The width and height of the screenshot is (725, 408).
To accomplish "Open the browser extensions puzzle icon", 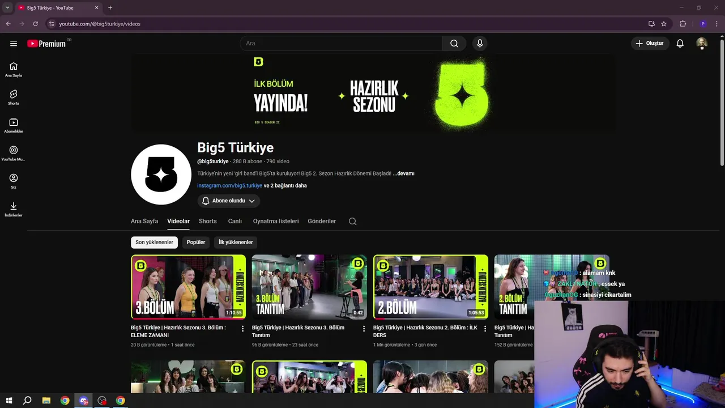I will pyautogui.click(x=683, y=24).
